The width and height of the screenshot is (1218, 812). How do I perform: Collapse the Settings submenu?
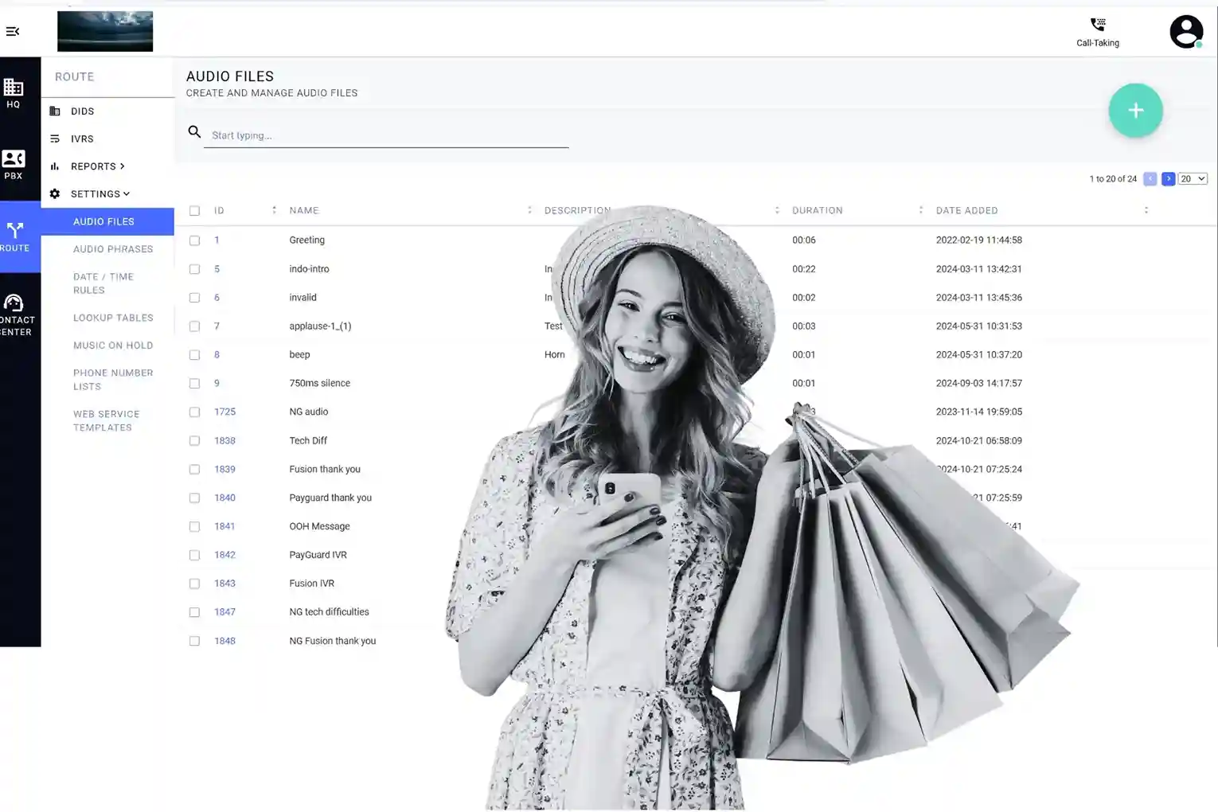tap(96, 193)
